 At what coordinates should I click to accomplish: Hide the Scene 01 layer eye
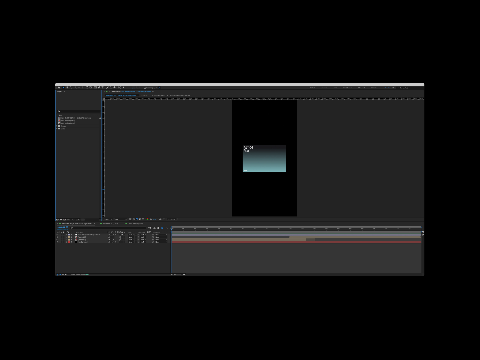[57, 240]
